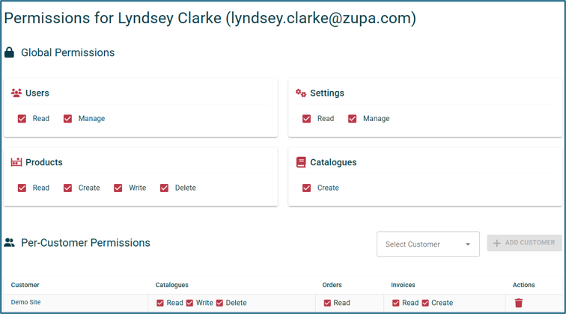Toggle Demo Site Invoices Read checkbox
Screen dimensions: 566x314
click(396, 303)
